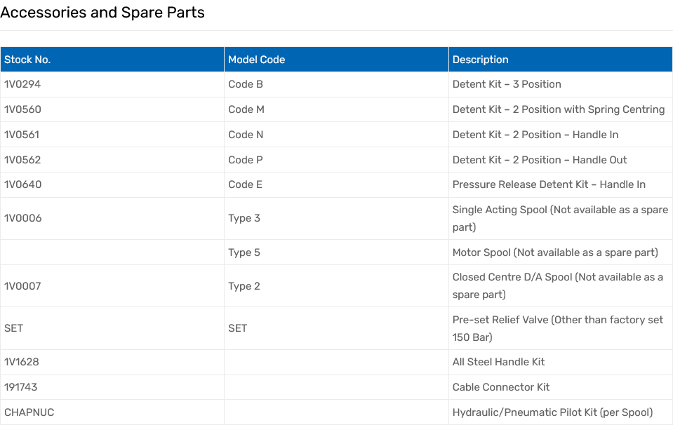Click Detent Kit – 3 Position description
This screenshot has height=425, width=673.
(x=507, y=84)
